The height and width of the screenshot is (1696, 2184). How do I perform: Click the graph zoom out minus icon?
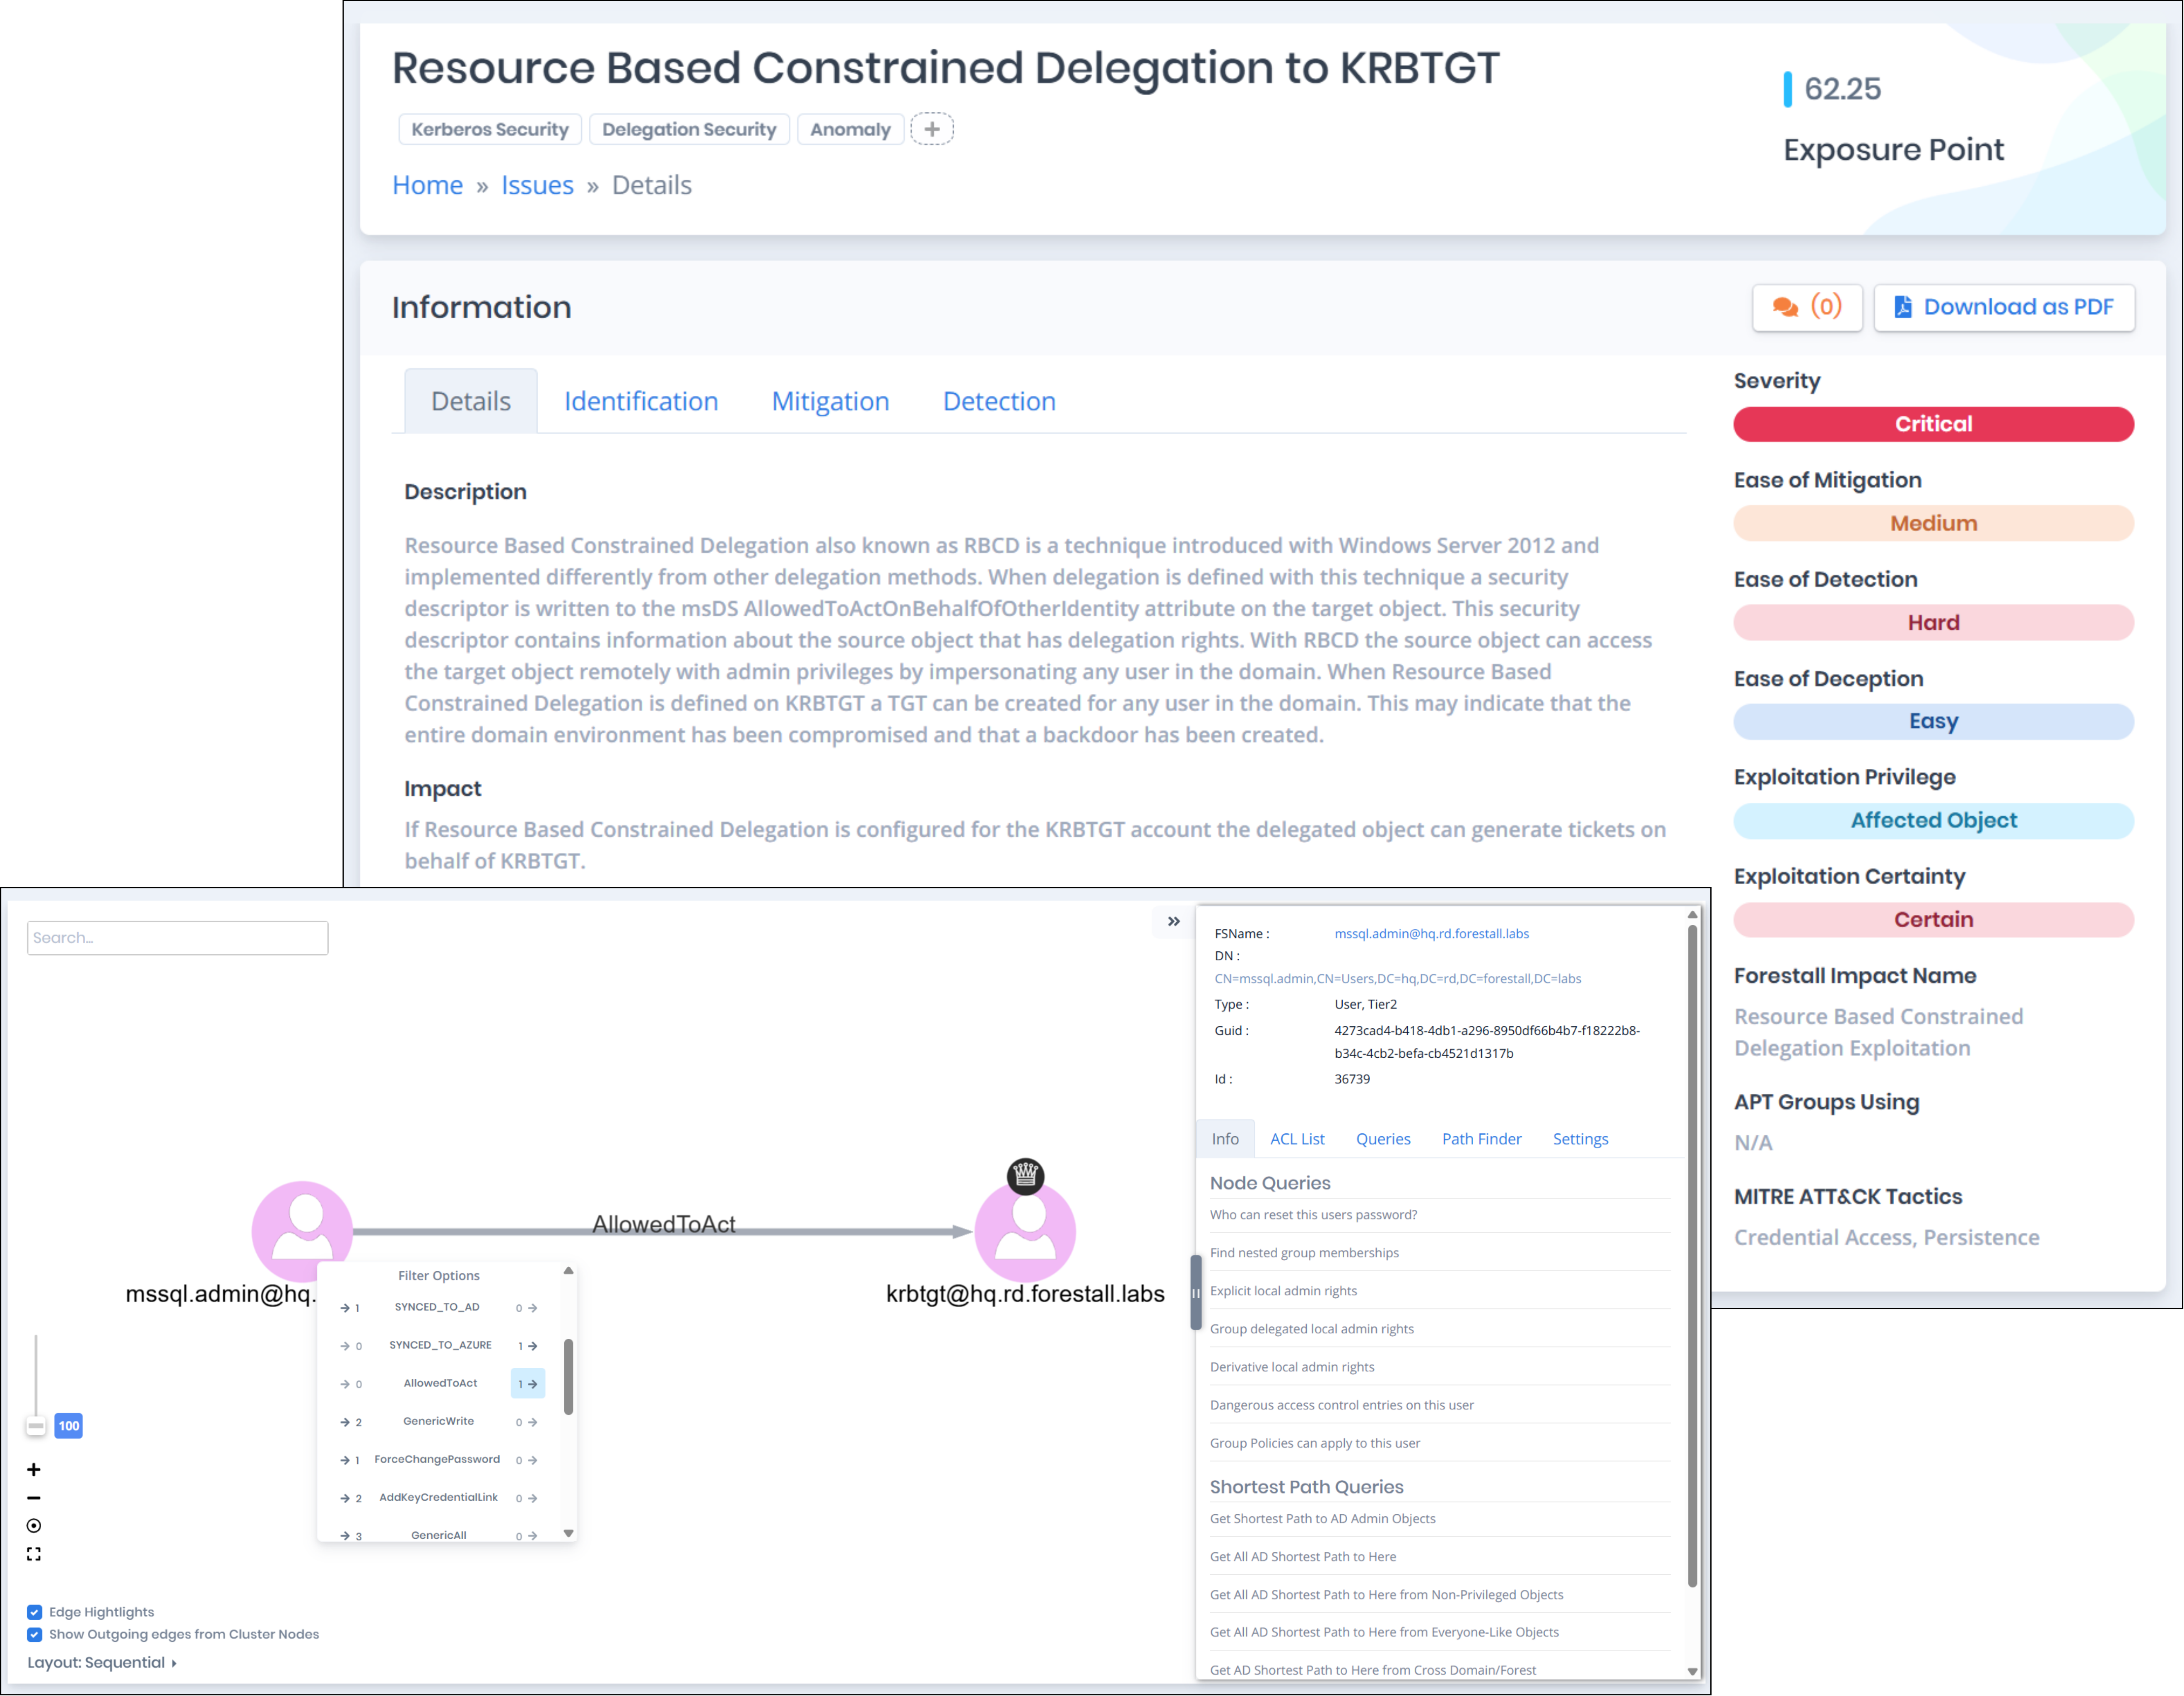coord(34,1498)
